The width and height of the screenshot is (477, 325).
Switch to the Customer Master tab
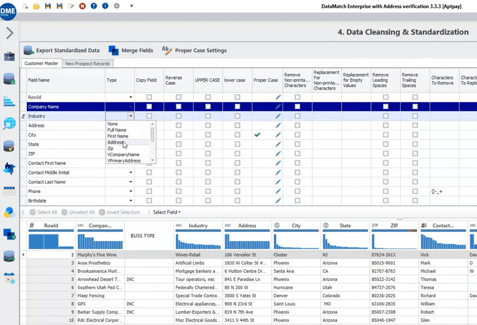[x=41, y=63]
